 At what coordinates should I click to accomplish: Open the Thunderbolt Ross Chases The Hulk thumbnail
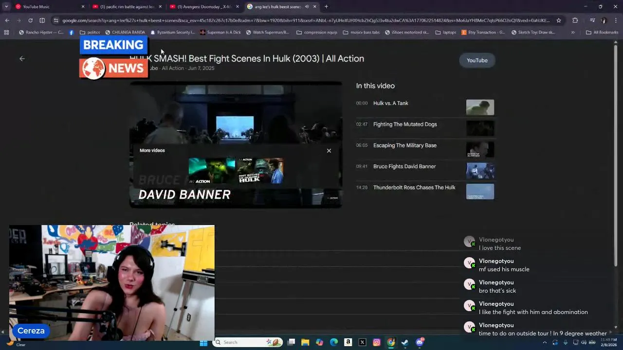tap(480, 192)
